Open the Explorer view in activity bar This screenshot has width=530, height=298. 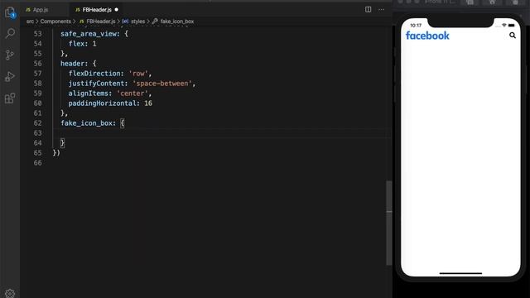click(10, 12)
